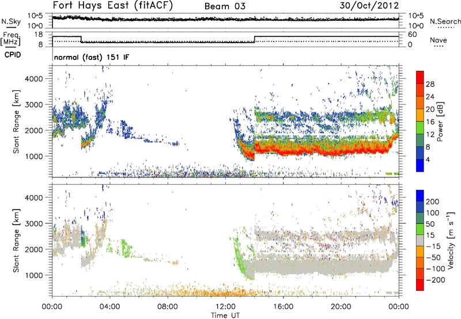Screen dimensions: 461x319
Task: Click the '08:00' time tick label
Action: point(168,307)
